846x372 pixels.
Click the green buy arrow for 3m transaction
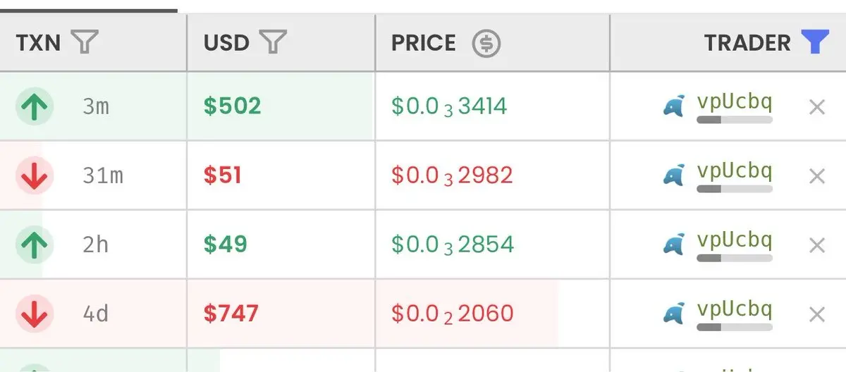[35, 107]
